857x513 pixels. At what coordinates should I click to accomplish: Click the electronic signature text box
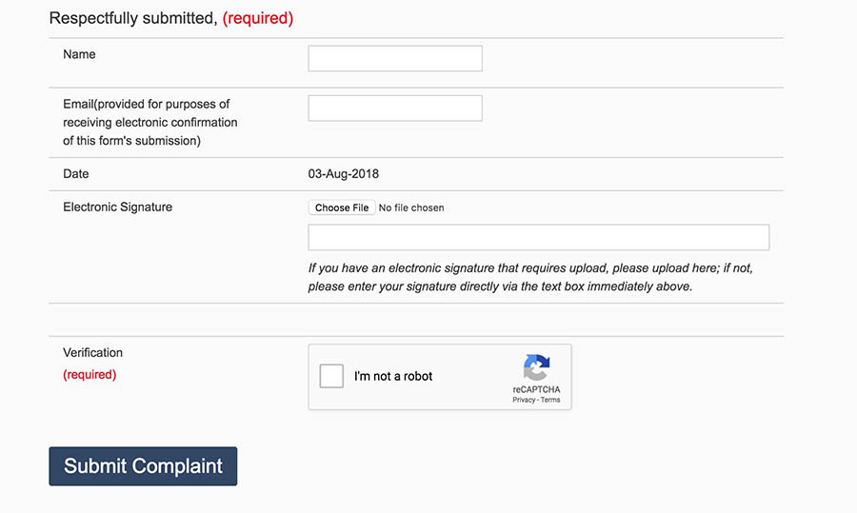tap(538, 237)
